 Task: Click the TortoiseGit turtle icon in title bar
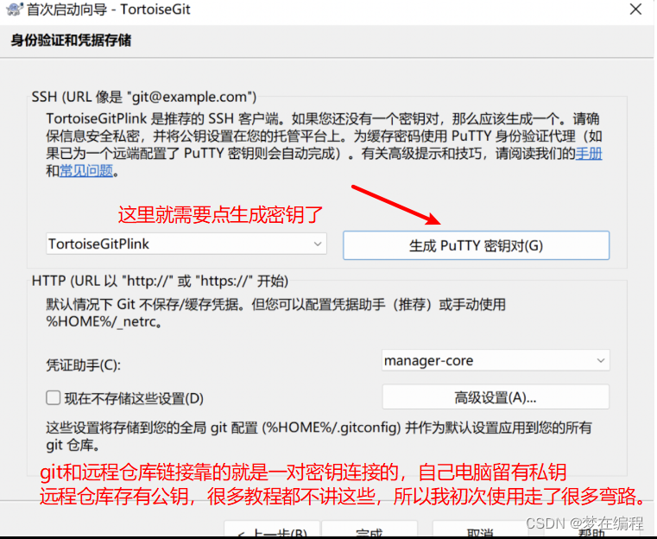pyautogui.click(x=15, y=9)
